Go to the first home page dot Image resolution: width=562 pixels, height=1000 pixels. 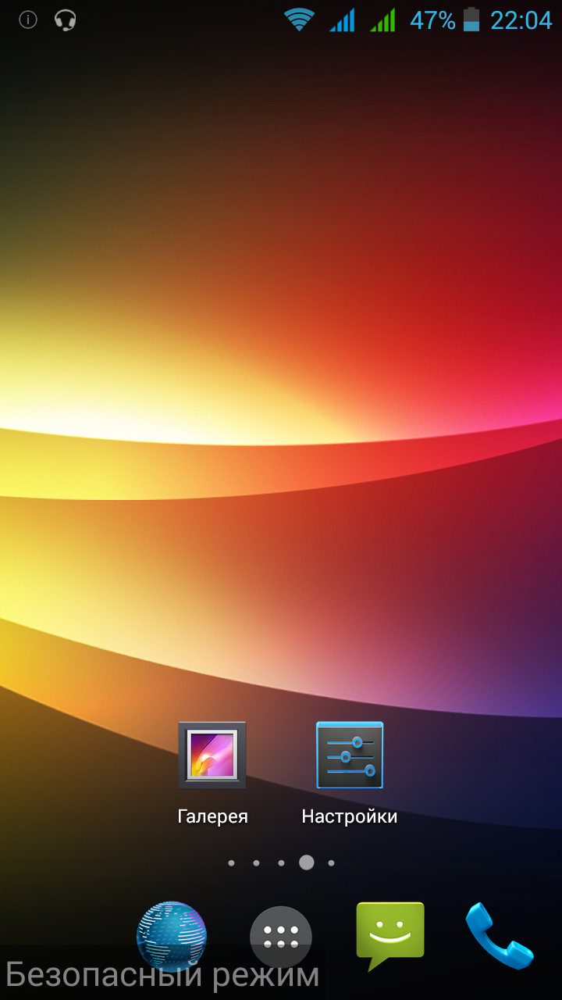point(231,863)
